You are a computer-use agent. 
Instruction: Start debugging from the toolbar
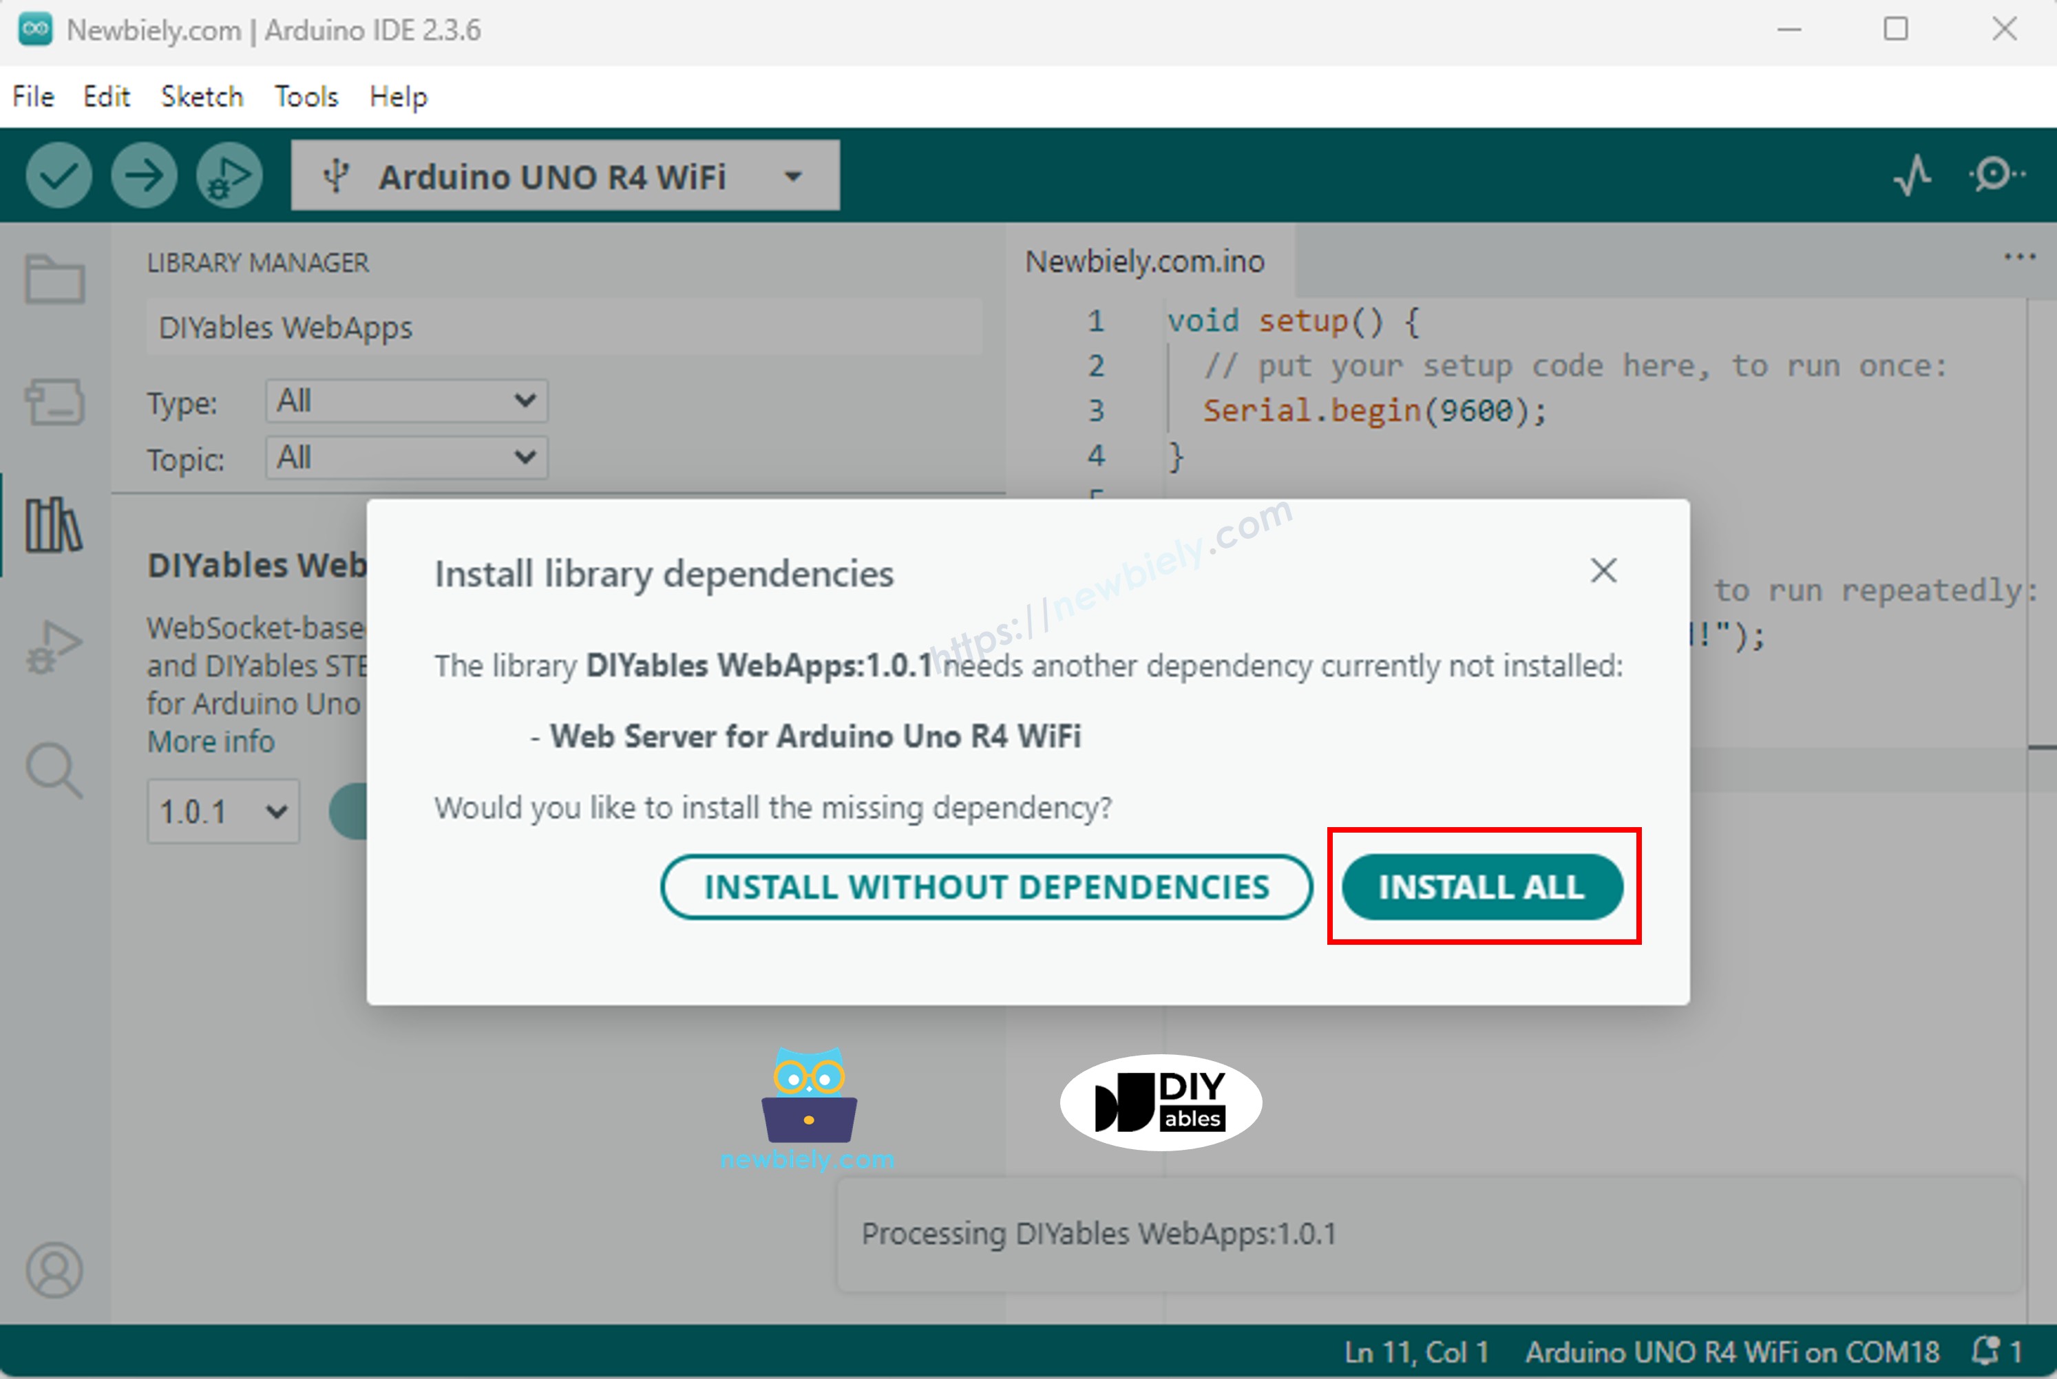[x=227, y=175]
